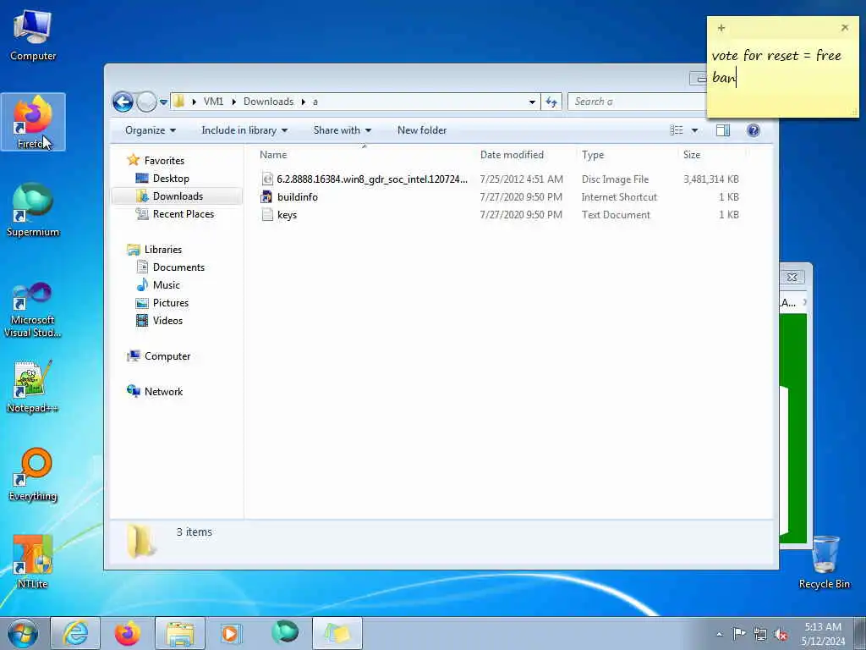Click the keys document icon
Viewport: 866px width, 650px height.
point(267,214)
